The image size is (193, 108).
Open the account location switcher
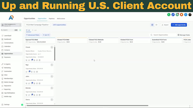(11, 25)
